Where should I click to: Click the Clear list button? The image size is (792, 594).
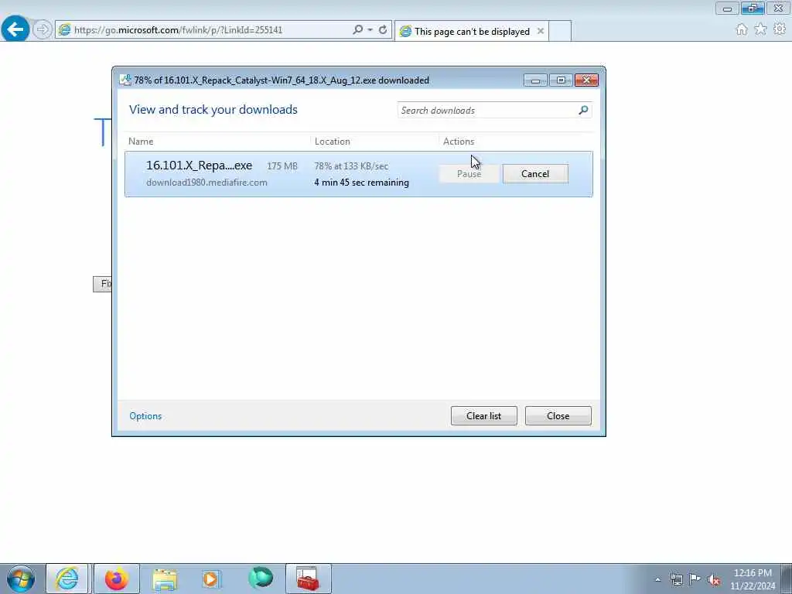(x=483, y=415)
